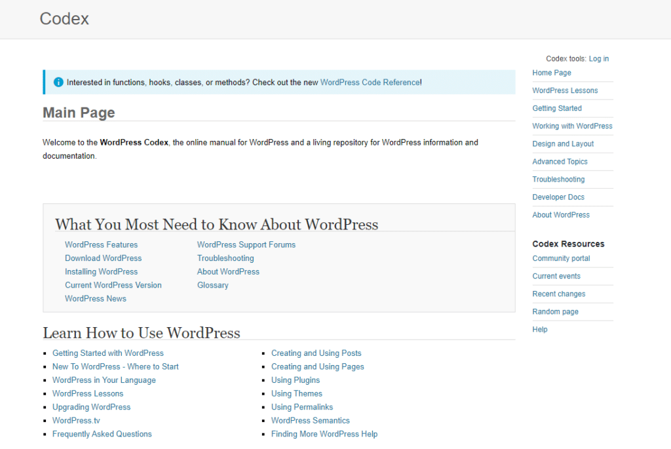671x449 pixels.
Task: Open the Glossary link
Action: click(x=213, y=285)
